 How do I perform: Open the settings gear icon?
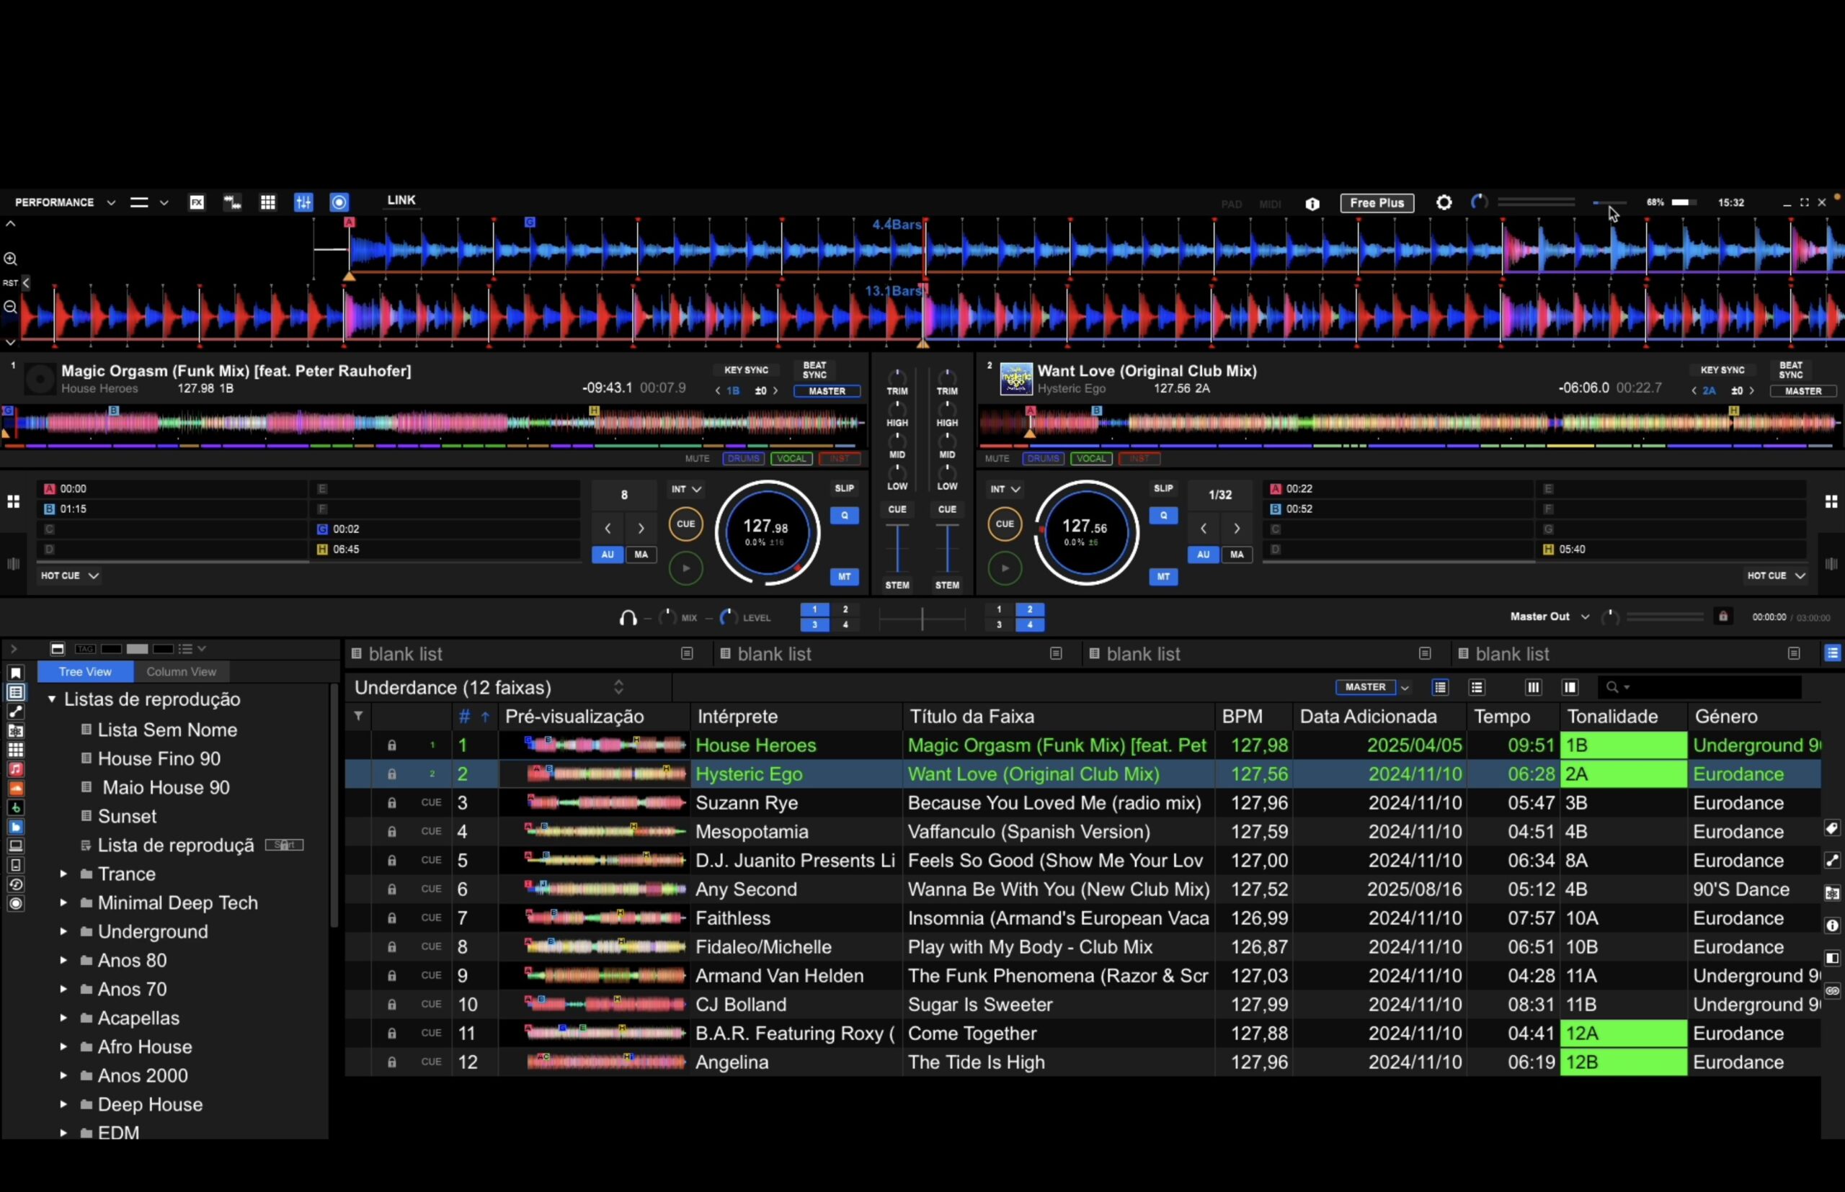pos(1444,203)
